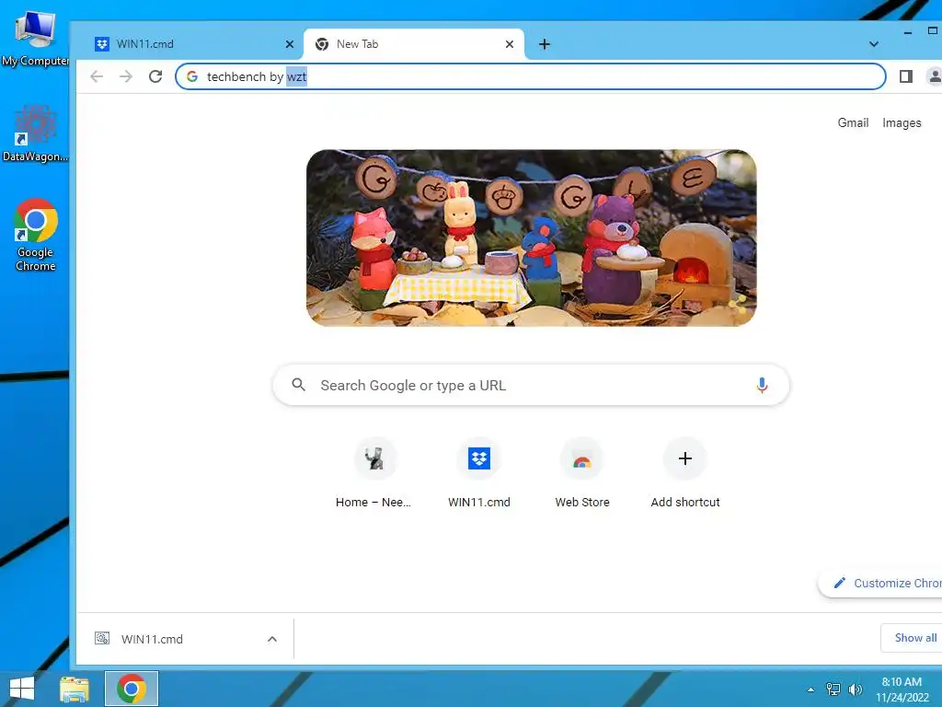Click the network tray icon
Image resolution: width=942 pixels, height=707 pixels.
833,690
